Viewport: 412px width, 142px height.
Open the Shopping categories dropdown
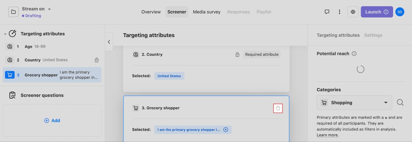tap(354, 103)
